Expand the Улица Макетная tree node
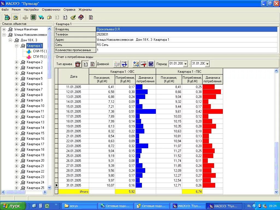280x210 pixels. pos(4,29)
